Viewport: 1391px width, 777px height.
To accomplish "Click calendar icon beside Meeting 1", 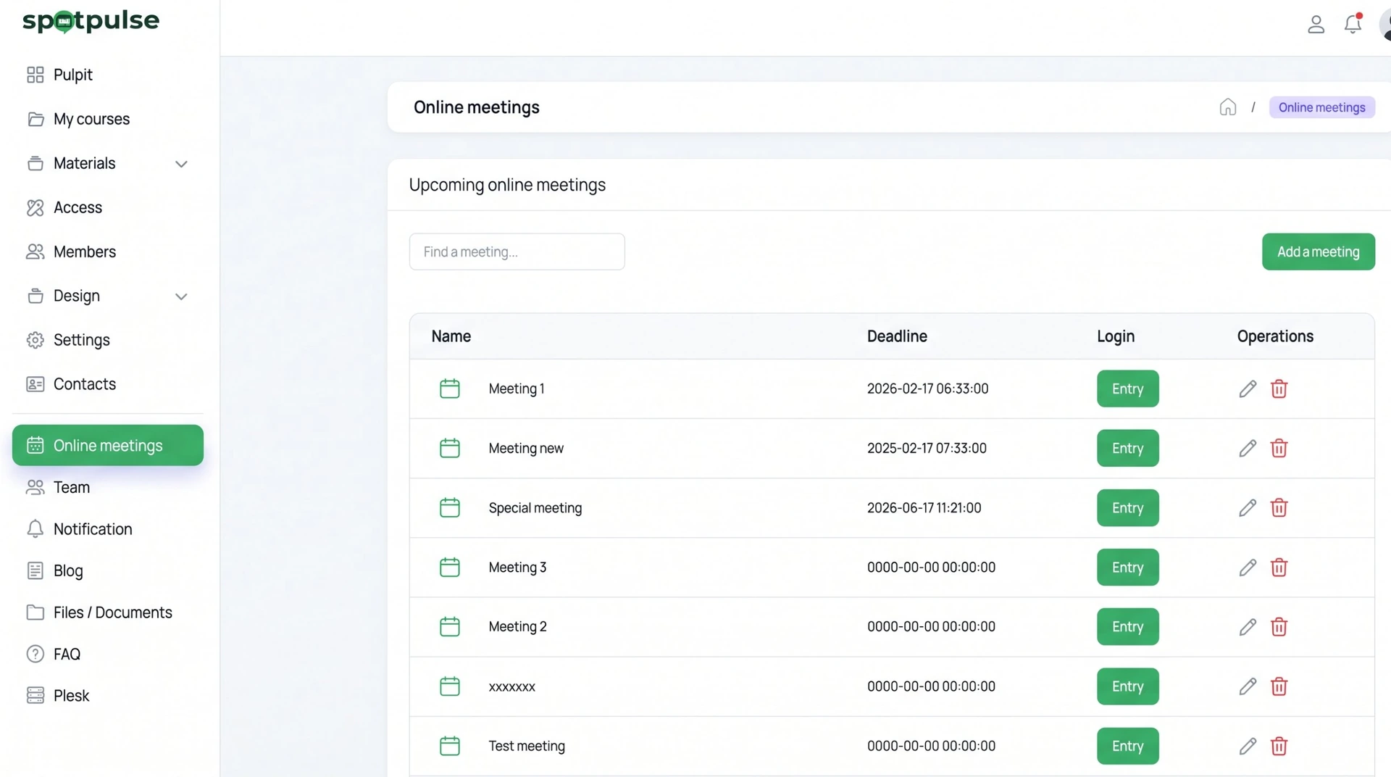I will pyautogui.click(x=449, y=388).
